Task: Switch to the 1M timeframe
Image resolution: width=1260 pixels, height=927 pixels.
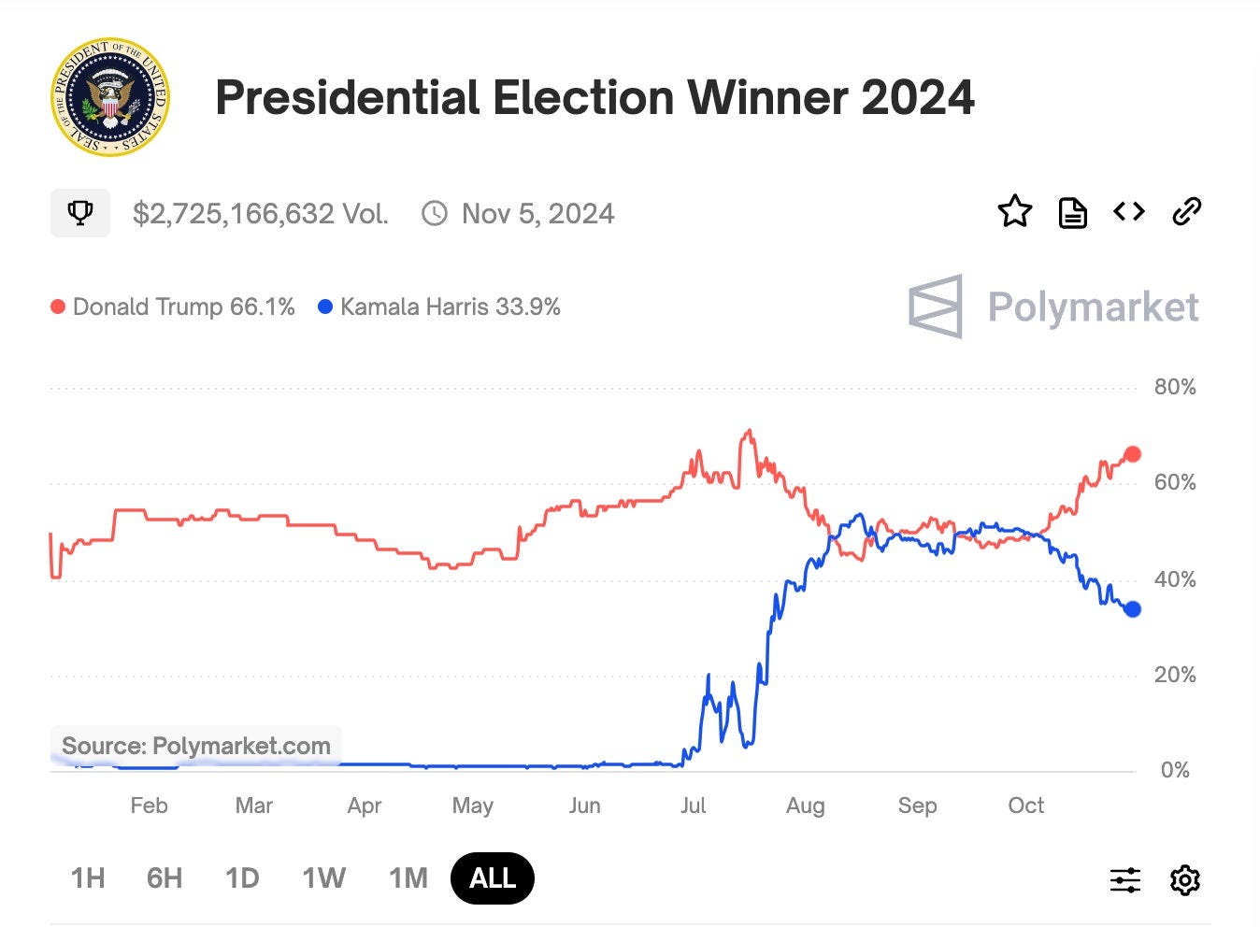Action: click(408, 877)
